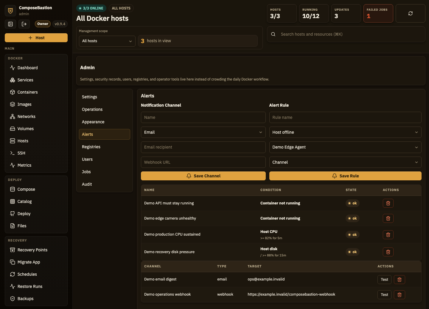Click the Volumes drive icon
This screenshot has width=429, height=309.
point(13,129)
